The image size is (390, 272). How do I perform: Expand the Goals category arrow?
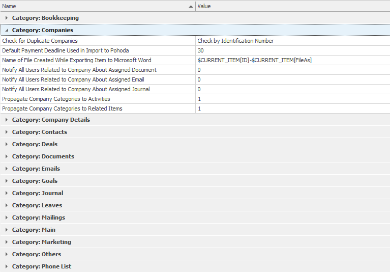(x=7, y=181)
